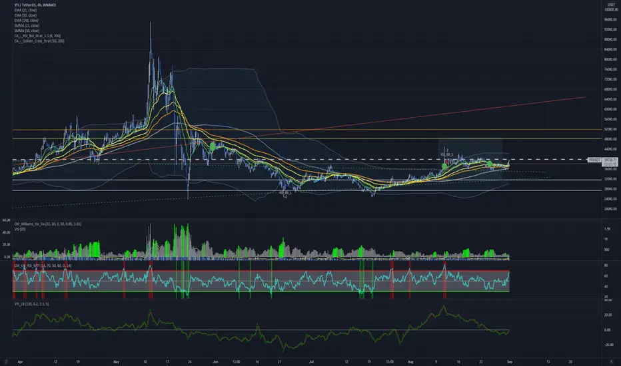Click the 100000.00 price scale label
The height and width of the screenshot is (366, 621).
tap(611, 9)
